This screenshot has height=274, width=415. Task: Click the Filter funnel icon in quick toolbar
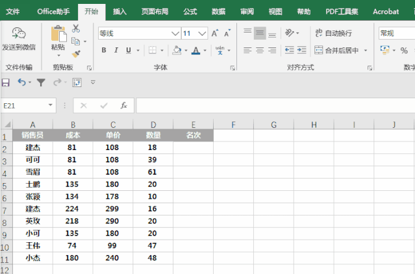(41, 82)
